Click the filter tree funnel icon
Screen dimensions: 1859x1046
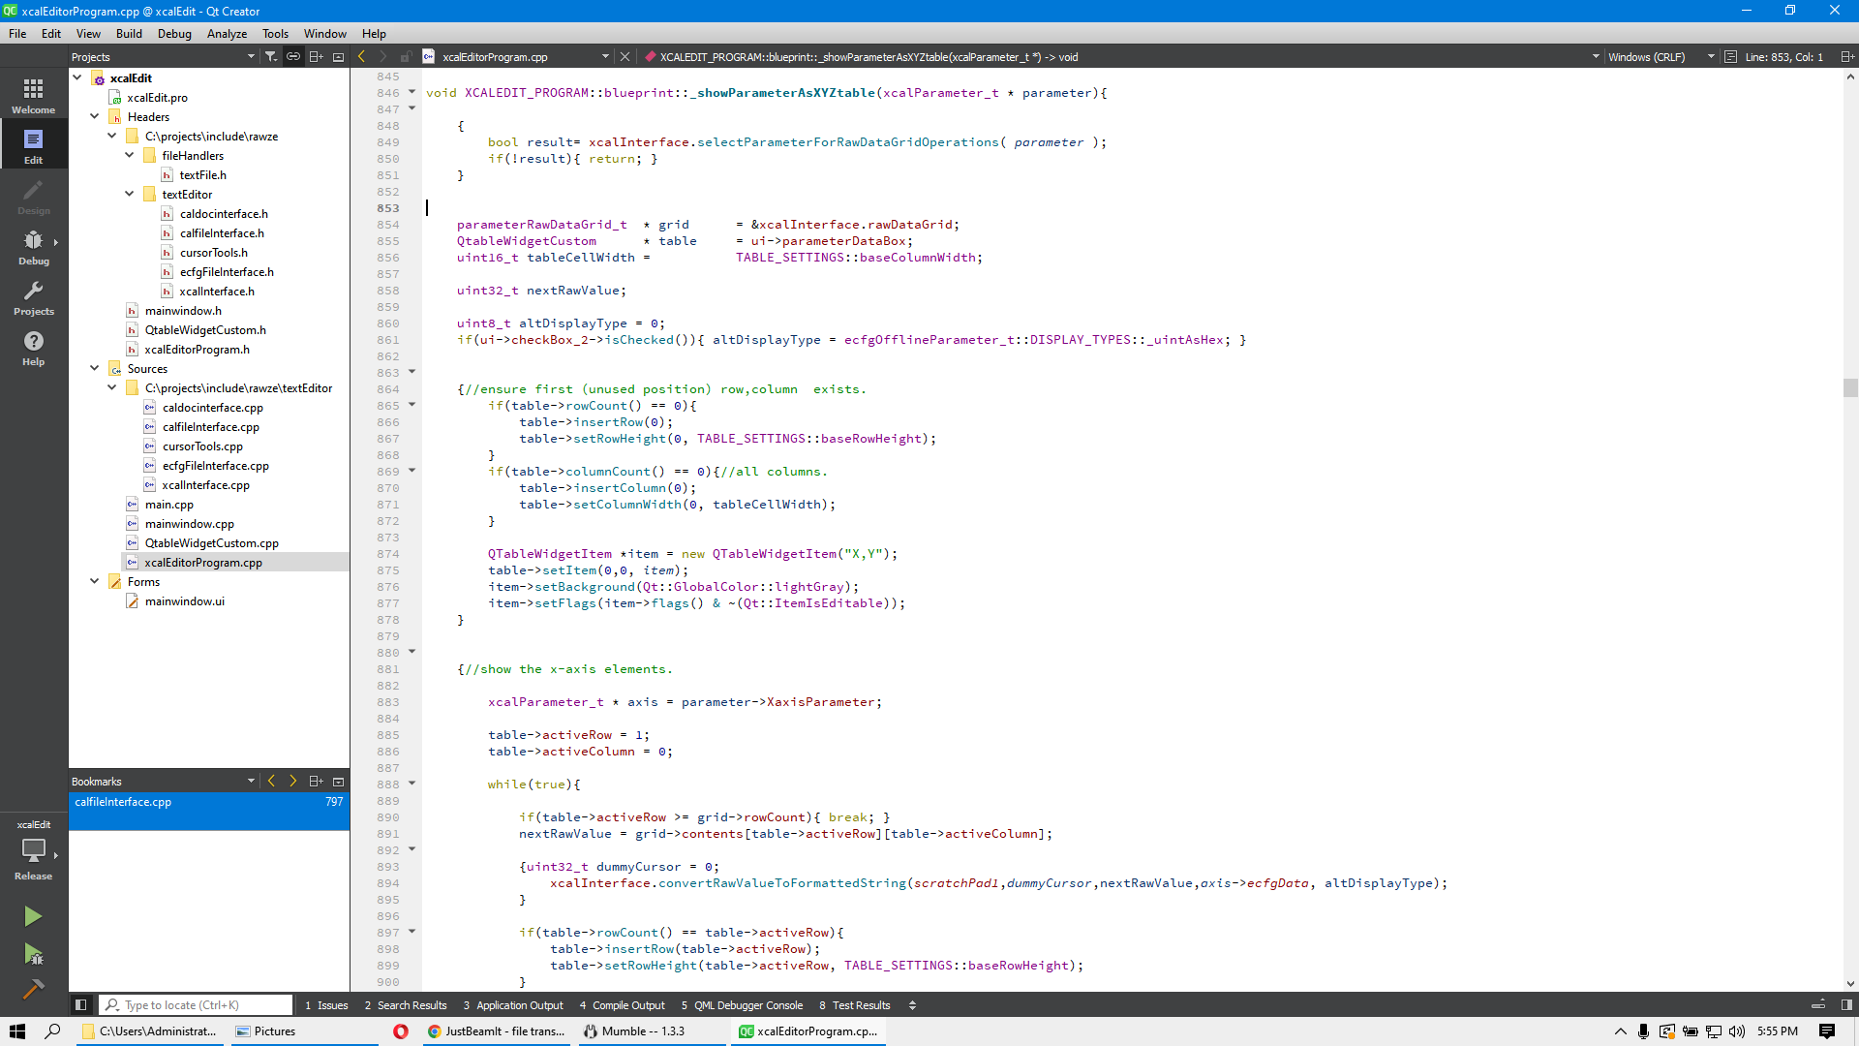271,56
